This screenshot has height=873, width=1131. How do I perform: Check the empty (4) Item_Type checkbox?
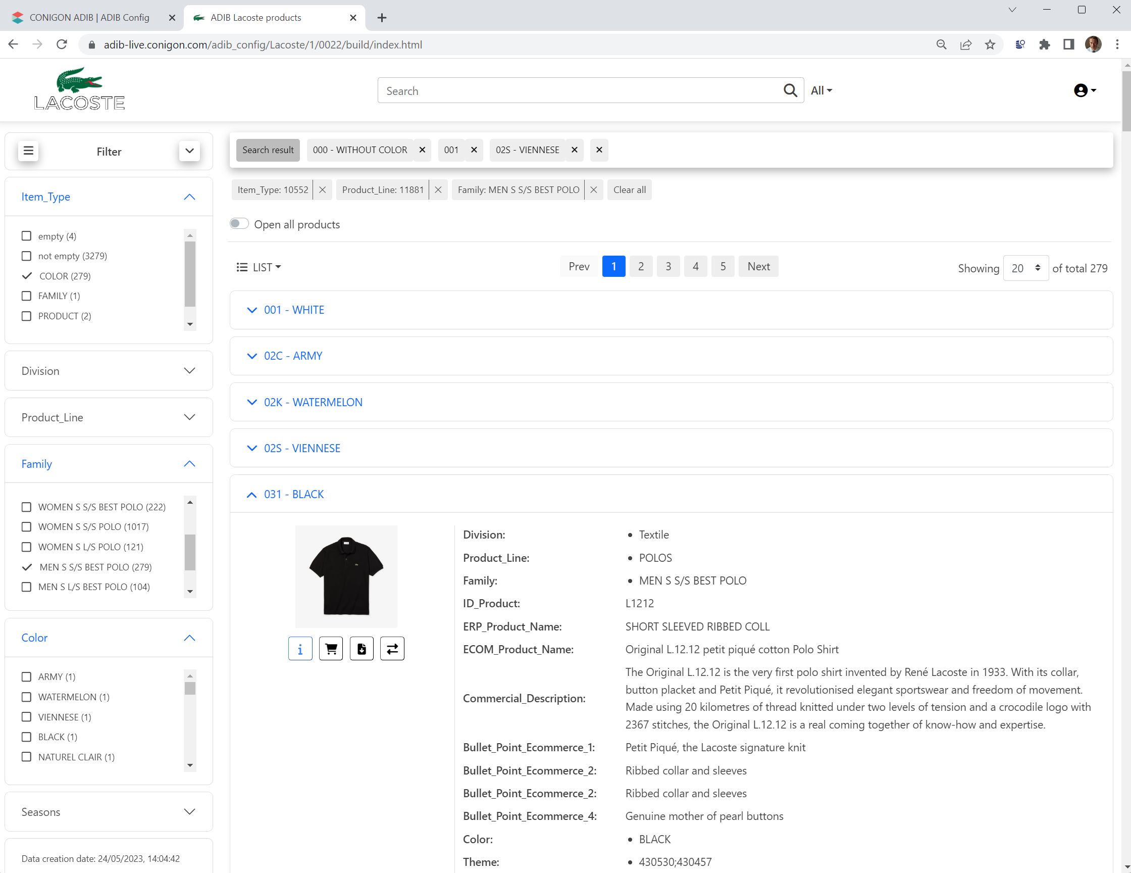[26, 236]
